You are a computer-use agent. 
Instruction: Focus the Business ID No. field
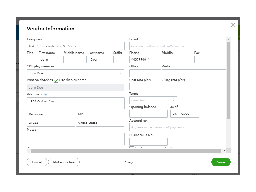(149, 142)
